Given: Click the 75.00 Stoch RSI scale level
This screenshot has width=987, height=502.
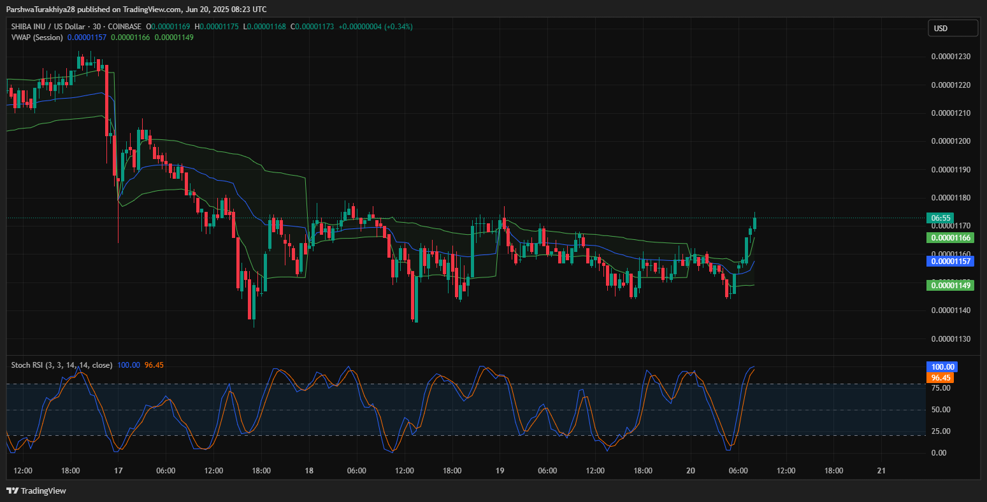Looking at the screenshot, I should pos(940,388).
